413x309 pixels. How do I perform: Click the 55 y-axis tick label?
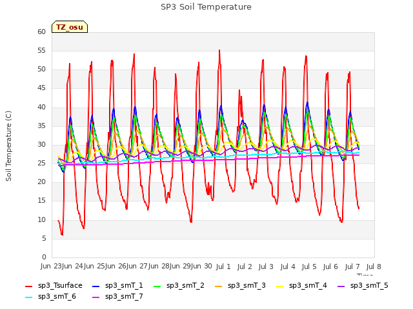pos(41,50)
